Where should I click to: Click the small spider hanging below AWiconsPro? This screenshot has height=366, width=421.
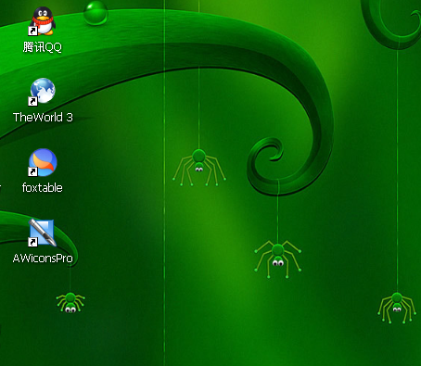[x=70, y=302]
